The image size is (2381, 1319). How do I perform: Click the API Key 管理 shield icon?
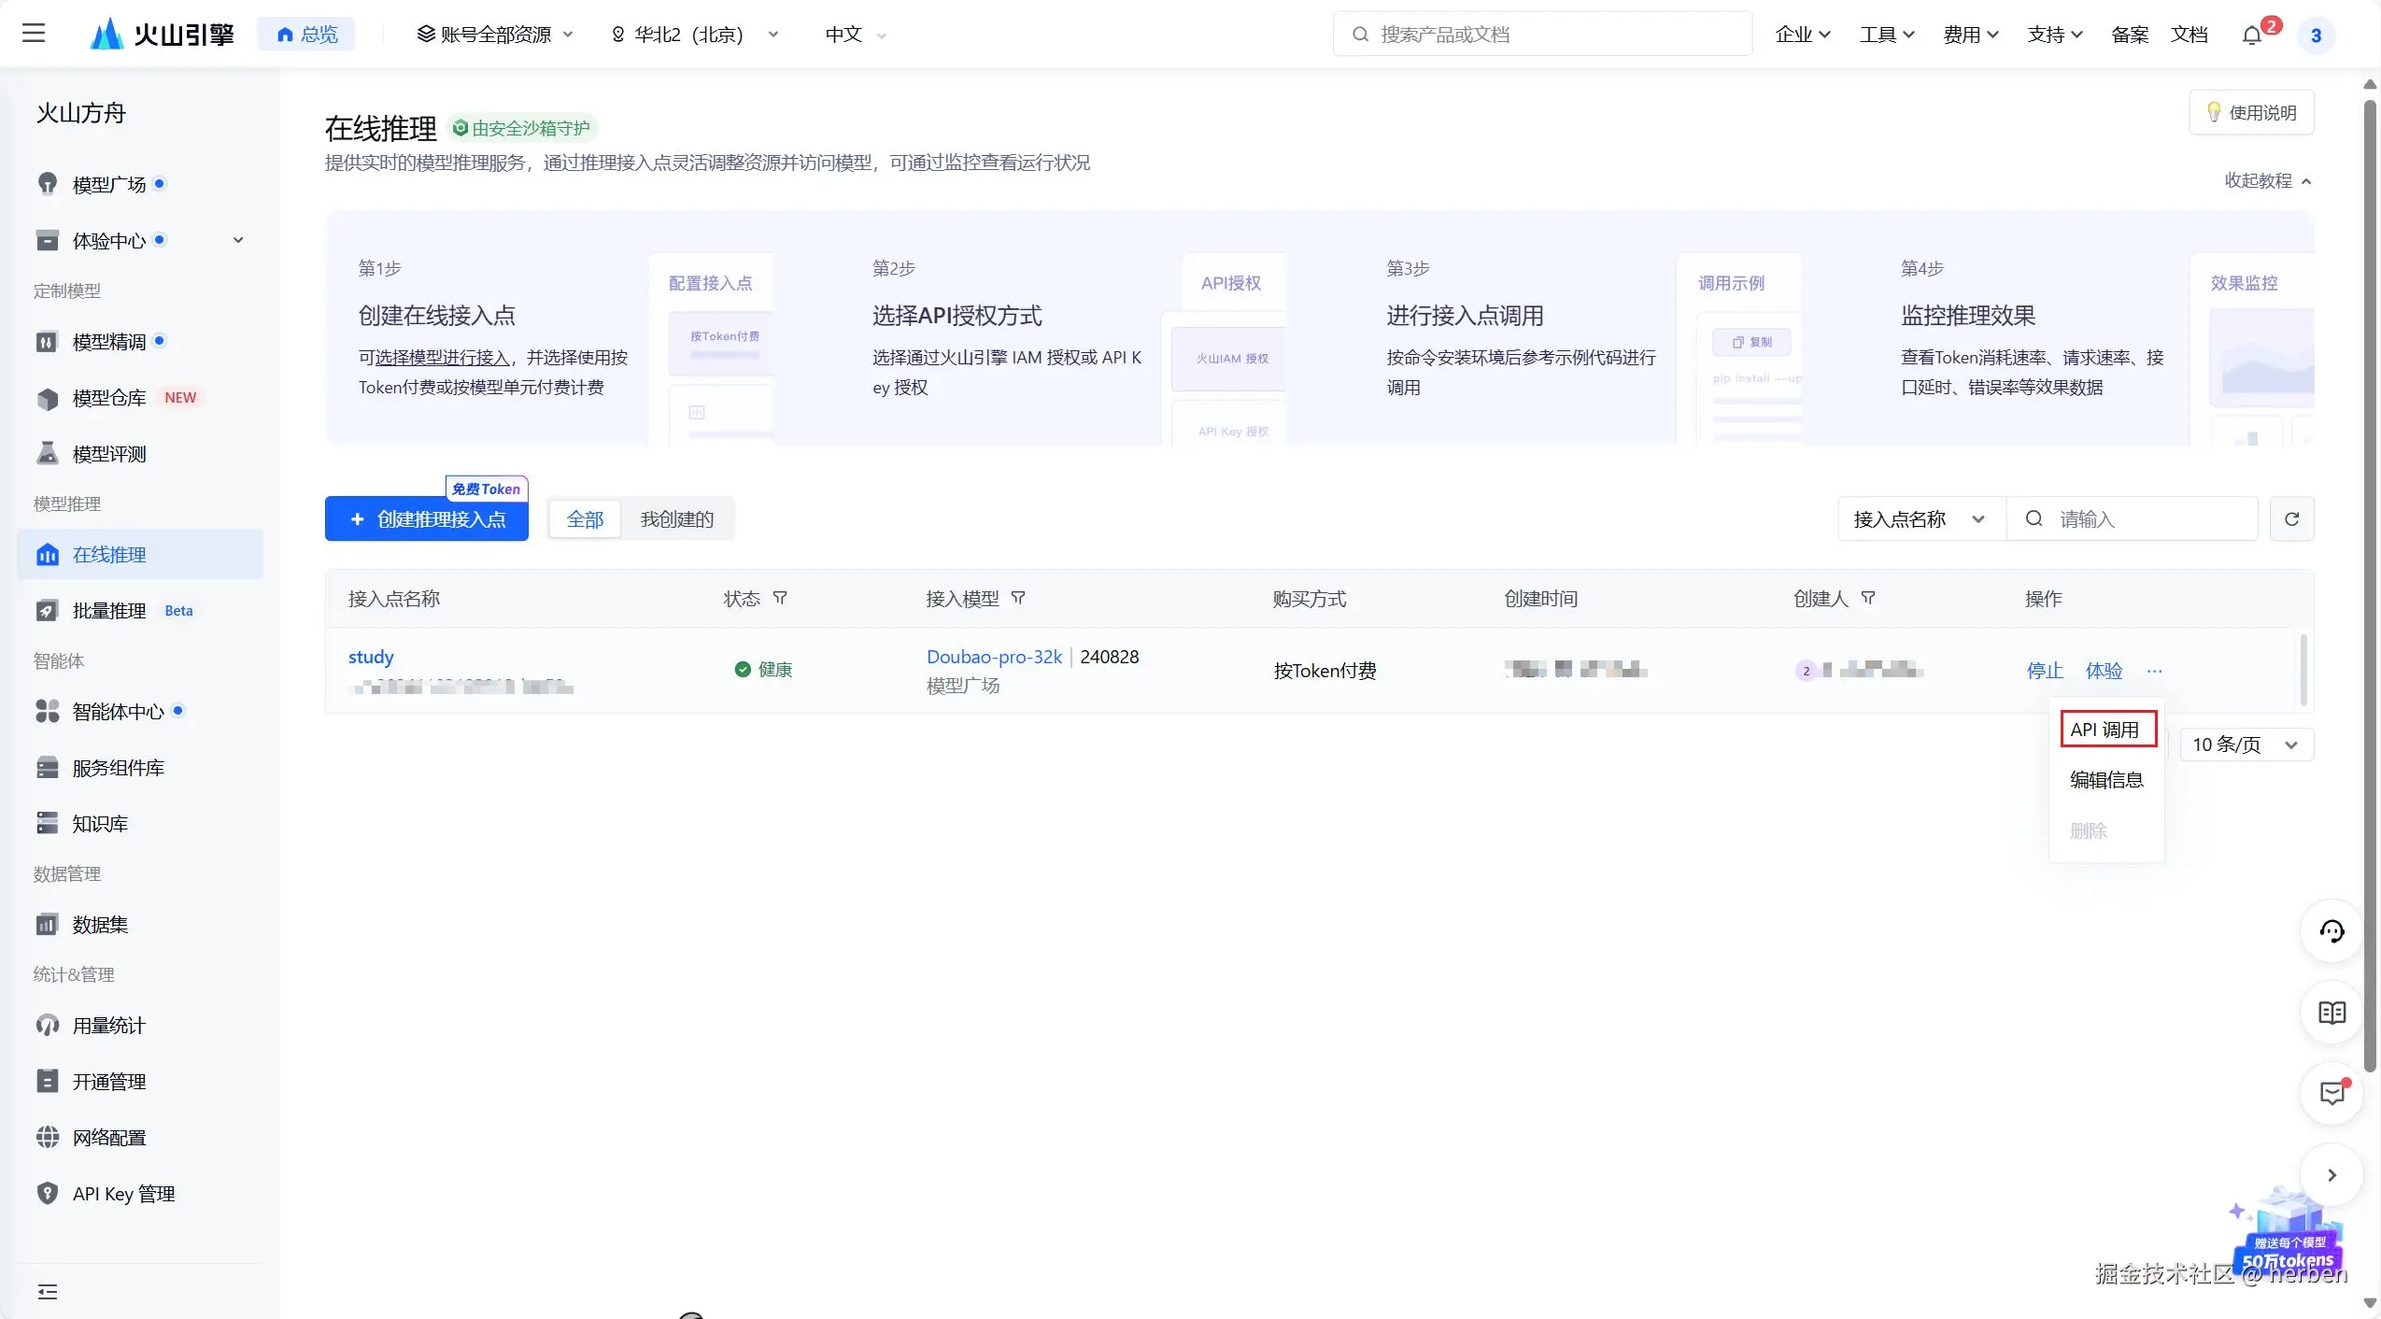click(x=48, y=1194)
